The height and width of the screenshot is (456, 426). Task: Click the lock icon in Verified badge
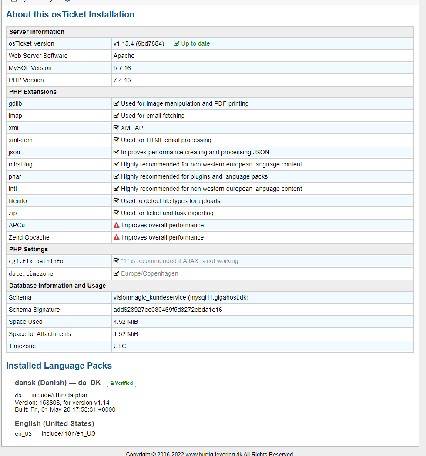click(x=112, y=383)
